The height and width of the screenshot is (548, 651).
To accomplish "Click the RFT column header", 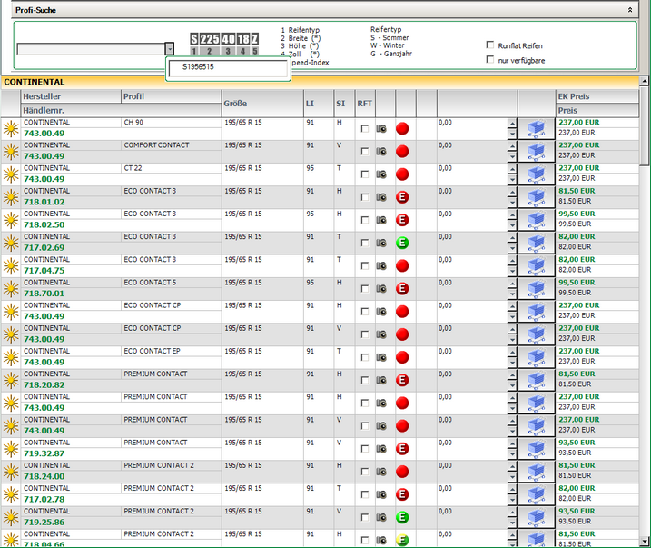I will 365,104.
